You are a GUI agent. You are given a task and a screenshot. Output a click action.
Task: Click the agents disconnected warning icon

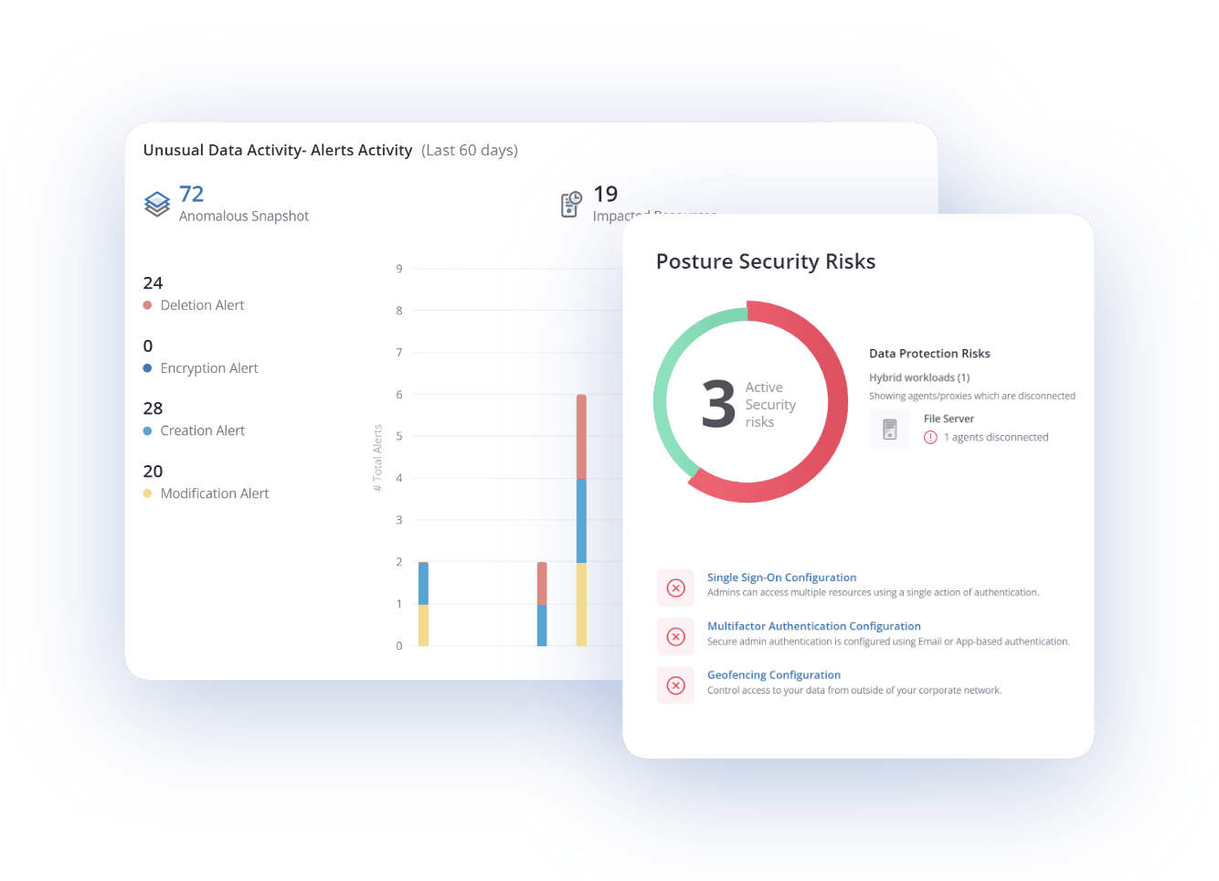(x=930, y=438)
